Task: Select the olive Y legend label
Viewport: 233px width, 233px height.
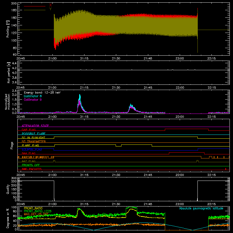Action: point(50,9)
